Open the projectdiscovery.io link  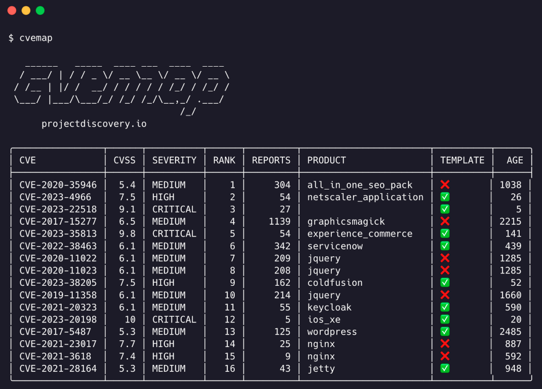point(93,123)
